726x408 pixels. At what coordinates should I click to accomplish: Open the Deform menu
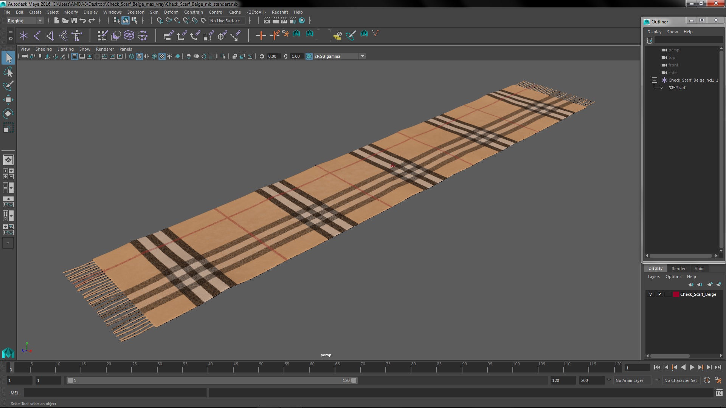171,12
